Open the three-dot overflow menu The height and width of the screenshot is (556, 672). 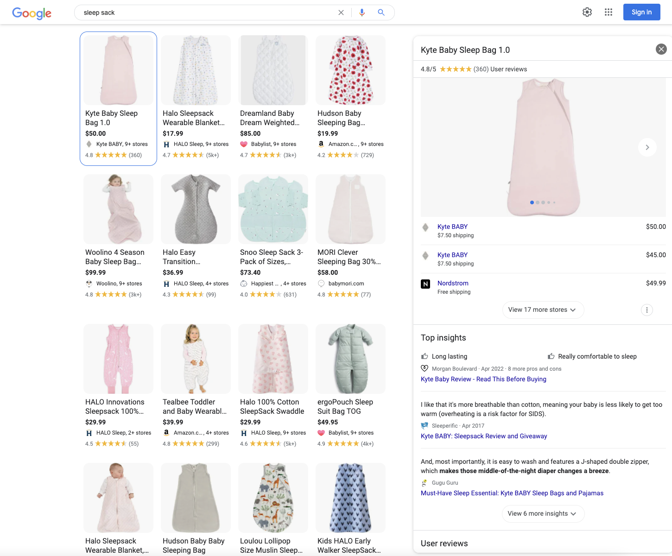point(647,310)
